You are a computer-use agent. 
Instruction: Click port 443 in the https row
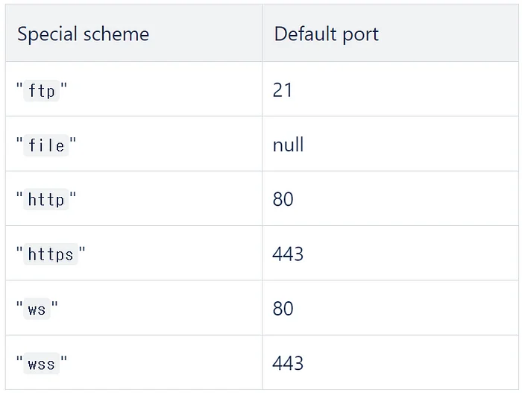(x=288, y=254)
